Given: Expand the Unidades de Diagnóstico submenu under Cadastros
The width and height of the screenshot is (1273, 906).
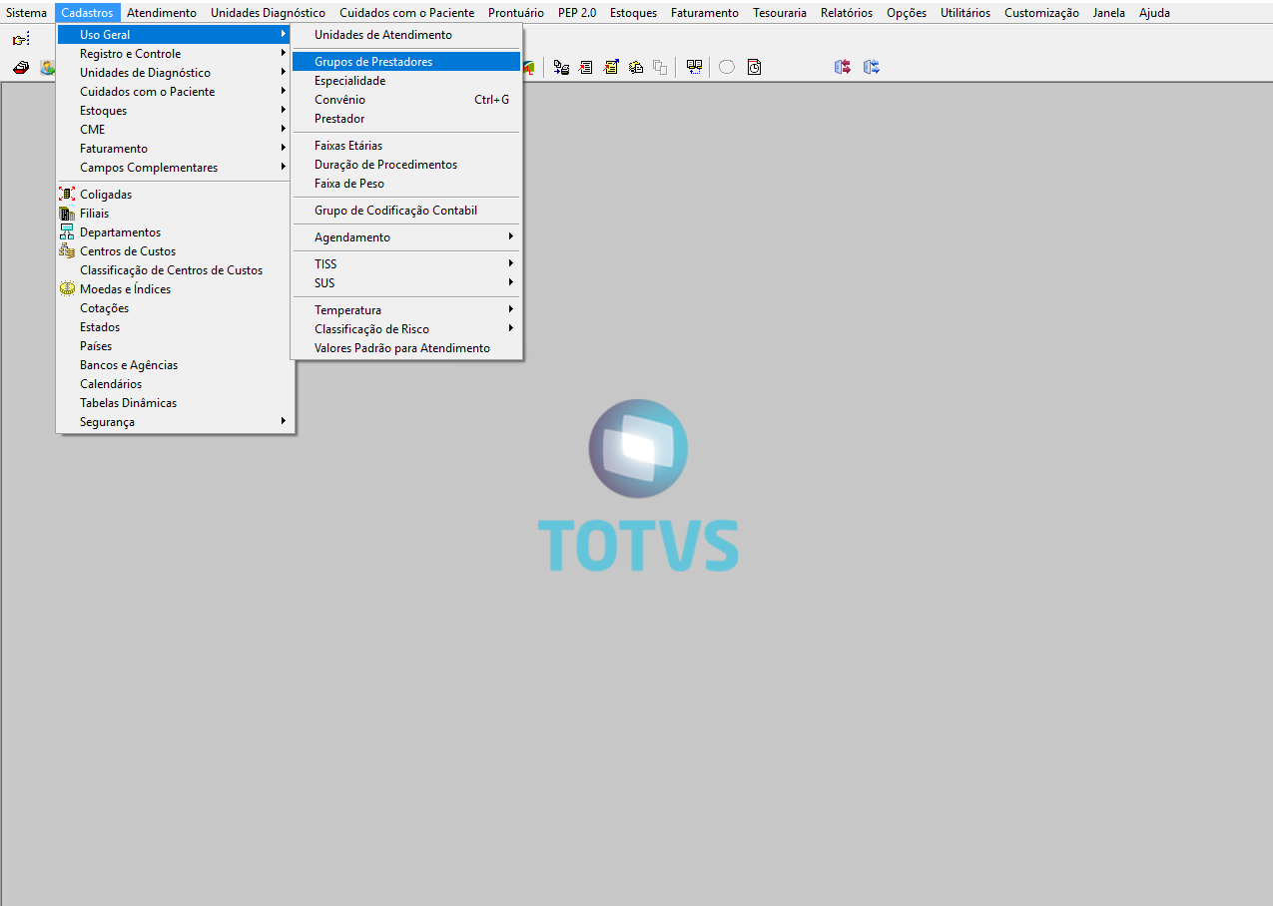Looking at the screenshot, I should [175, 73].
